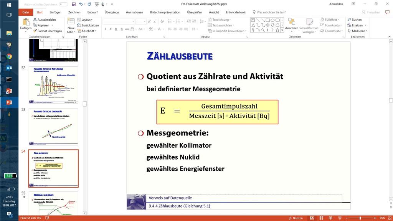Select slide 53 thumbnail Planare Örtliche Linearität

click(x=53, y=127)
